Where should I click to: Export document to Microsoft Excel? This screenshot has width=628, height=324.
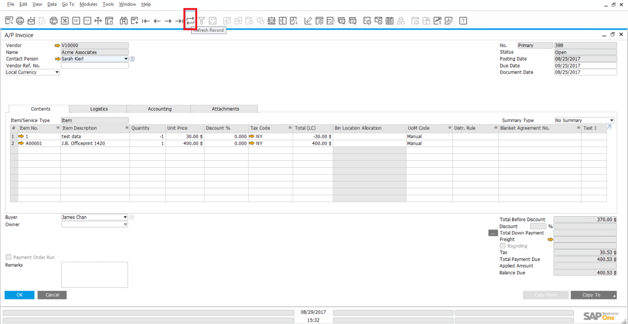point(65,21)
